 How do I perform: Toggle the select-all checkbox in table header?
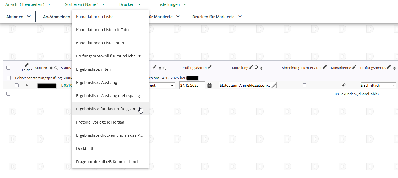click(8, 68)
